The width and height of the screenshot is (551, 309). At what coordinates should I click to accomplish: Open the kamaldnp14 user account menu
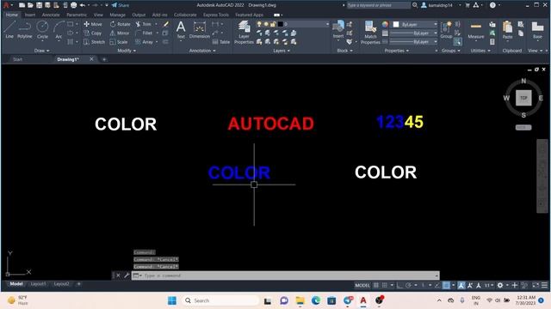(x=441, y=5)
